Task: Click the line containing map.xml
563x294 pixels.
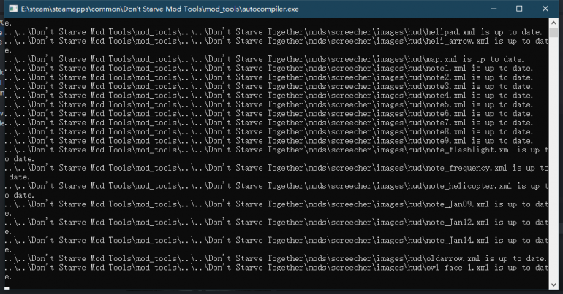Action: (x=264, y=59)
